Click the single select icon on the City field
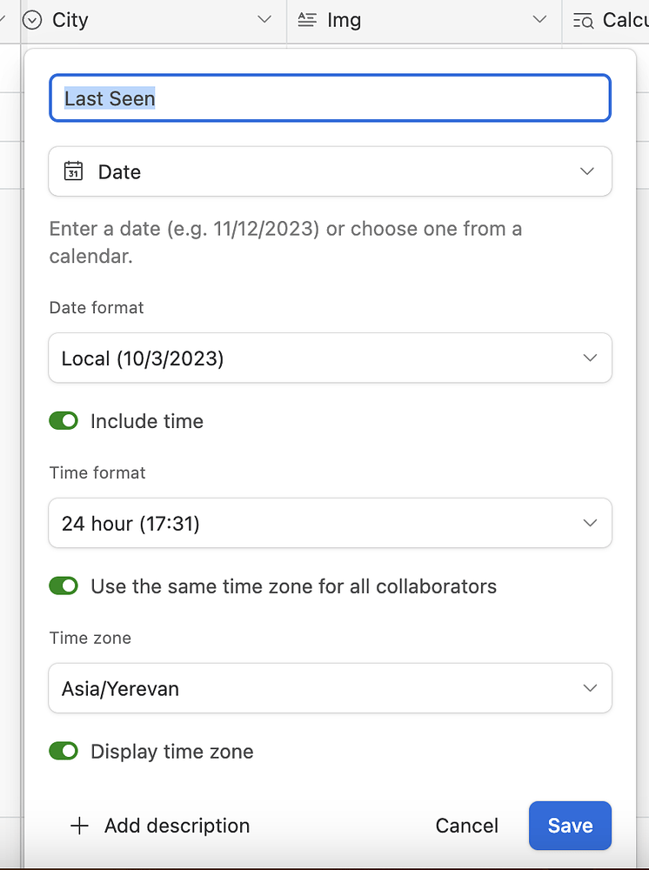This screenshot has width=649, height=870. (x=30, y=19)
